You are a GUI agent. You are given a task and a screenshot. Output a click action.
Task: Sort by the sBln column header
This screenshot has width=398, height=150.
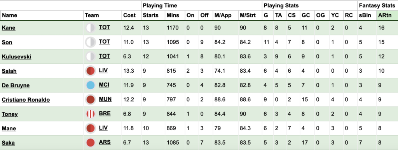point(365,15)
